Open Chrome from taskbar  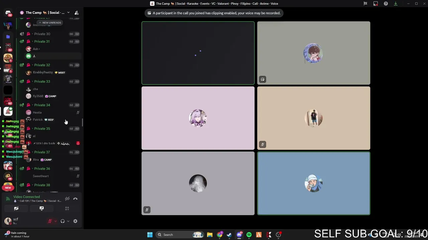219,235
